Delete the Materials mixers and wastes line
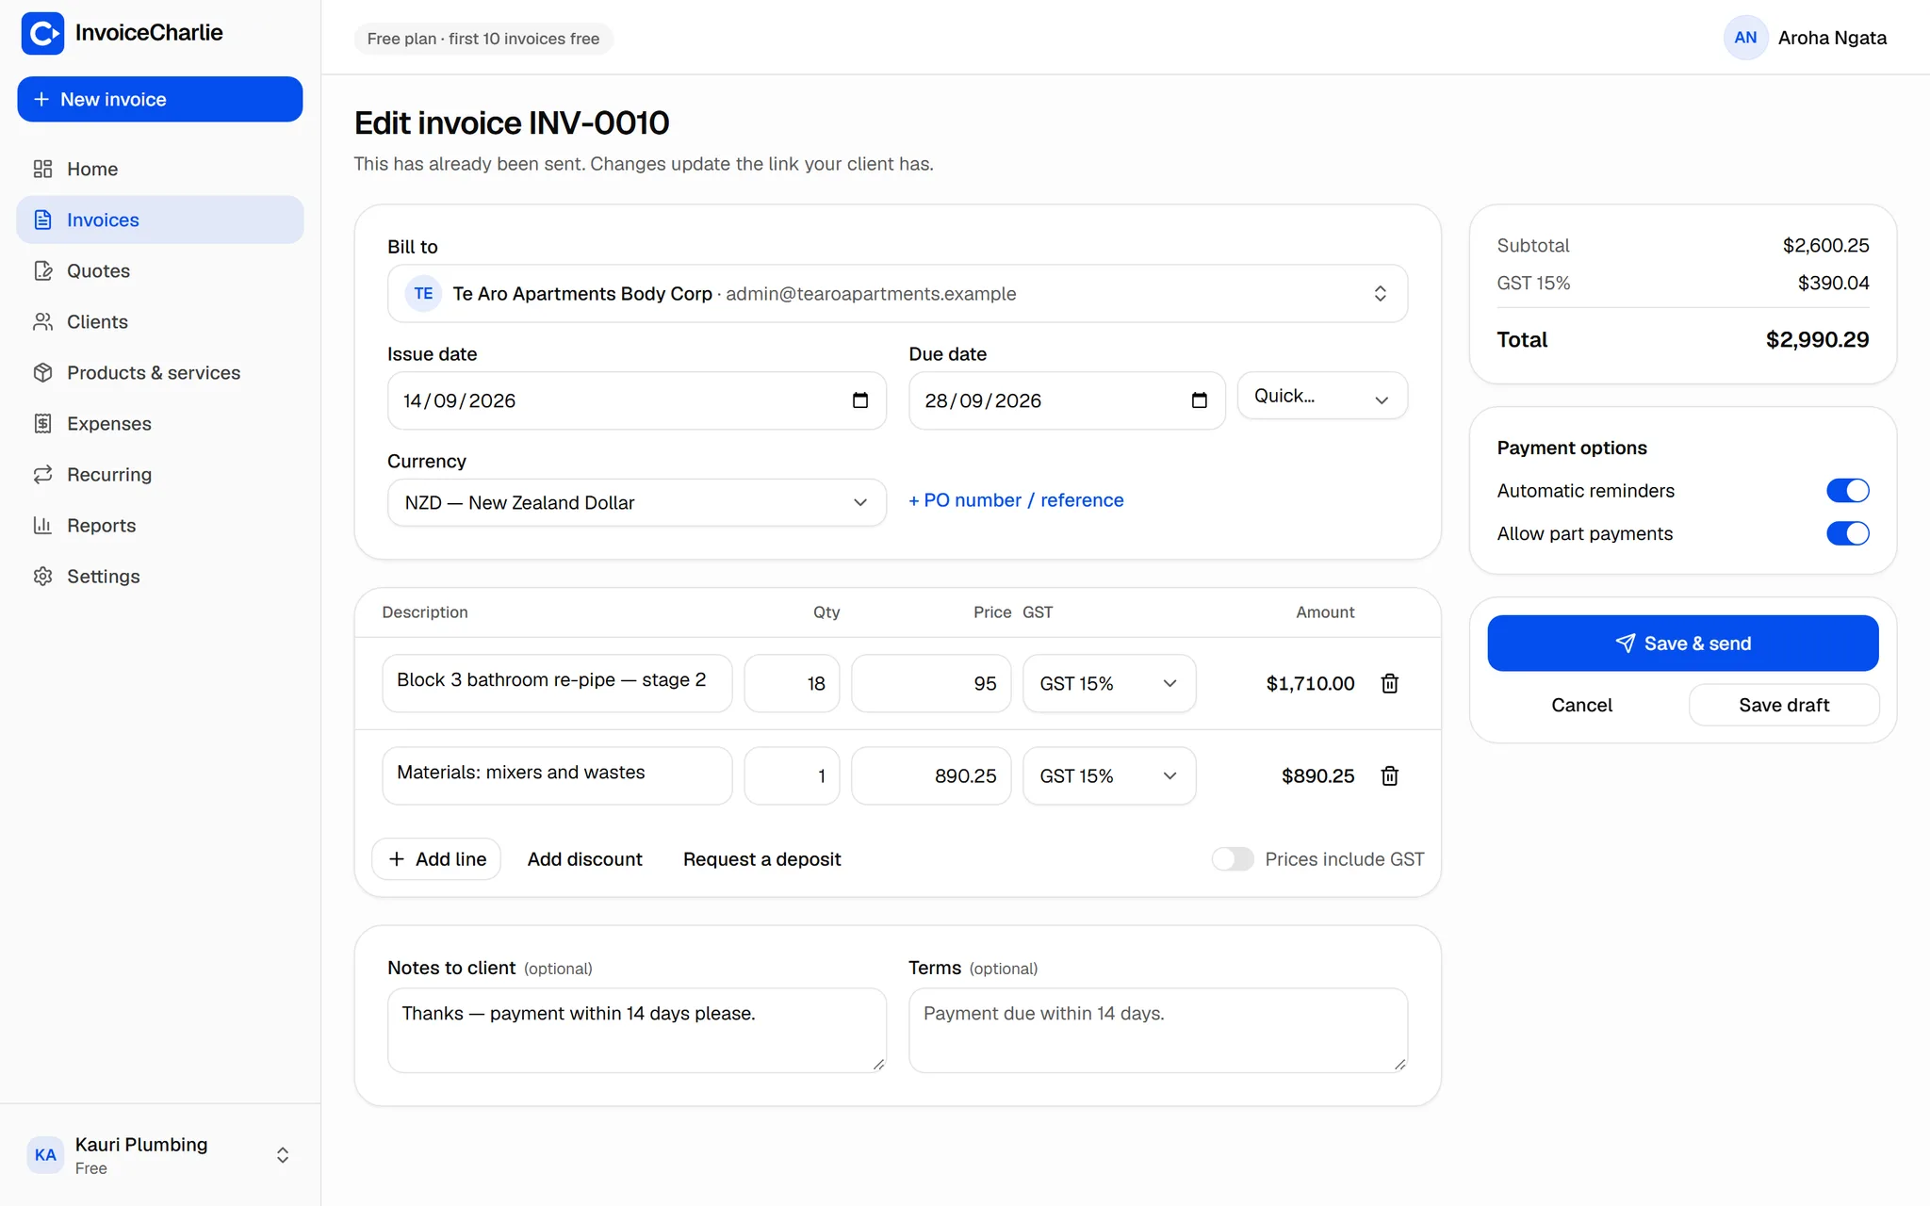 tap(1389, 775)
